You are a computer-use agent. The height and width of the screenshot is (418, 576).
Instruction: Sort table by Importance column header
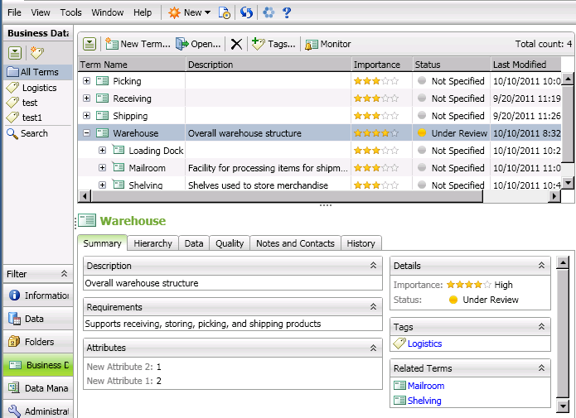pos(376,65)
